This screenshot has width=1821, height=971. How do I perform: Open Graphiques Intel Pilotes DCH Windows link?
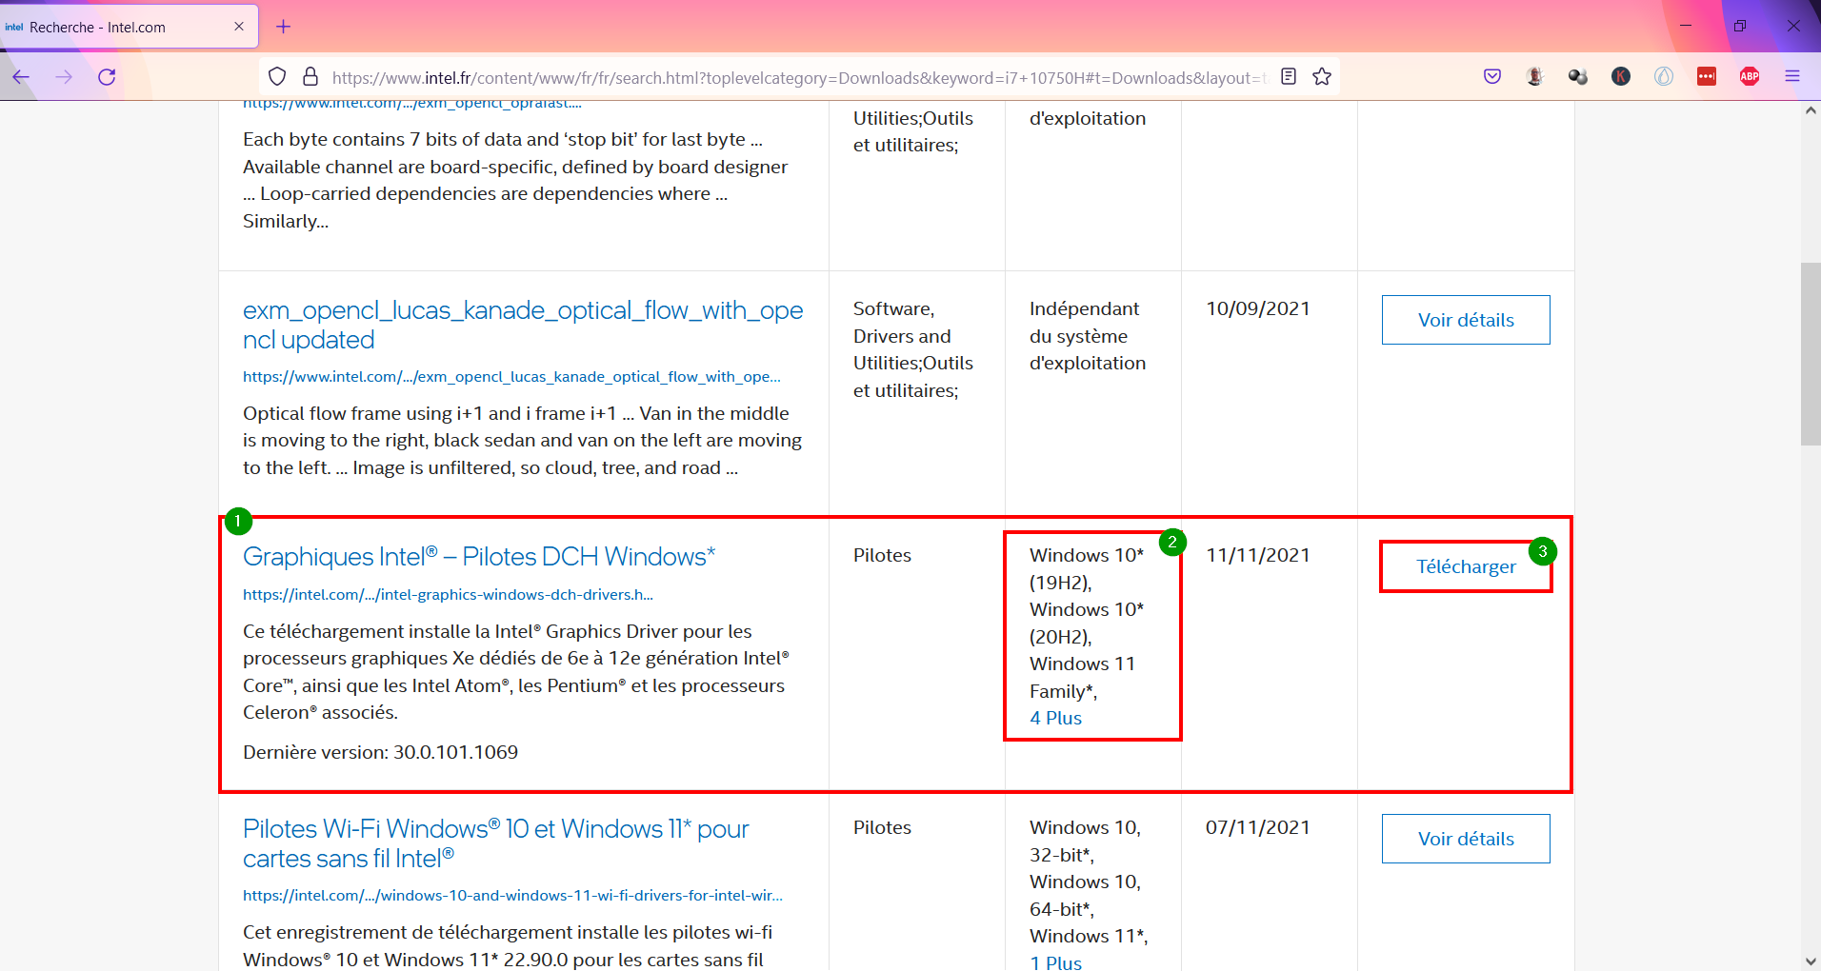pyautogui.click(x=479, y=556)
